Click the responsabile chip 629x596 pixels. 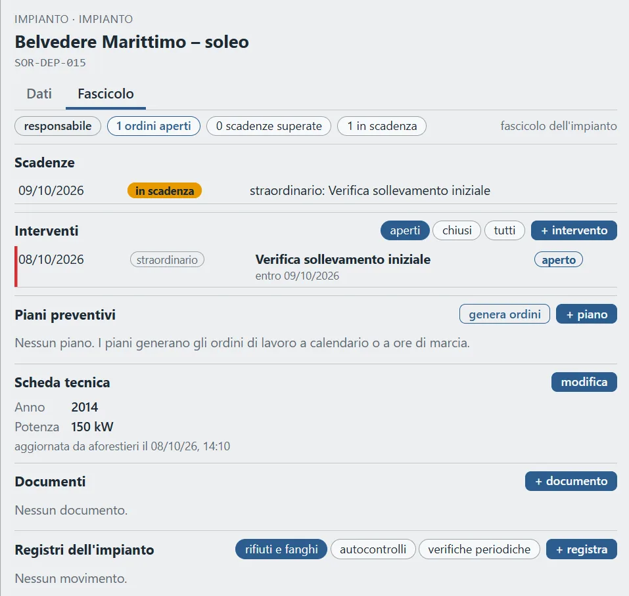click(x=58, y=126)
